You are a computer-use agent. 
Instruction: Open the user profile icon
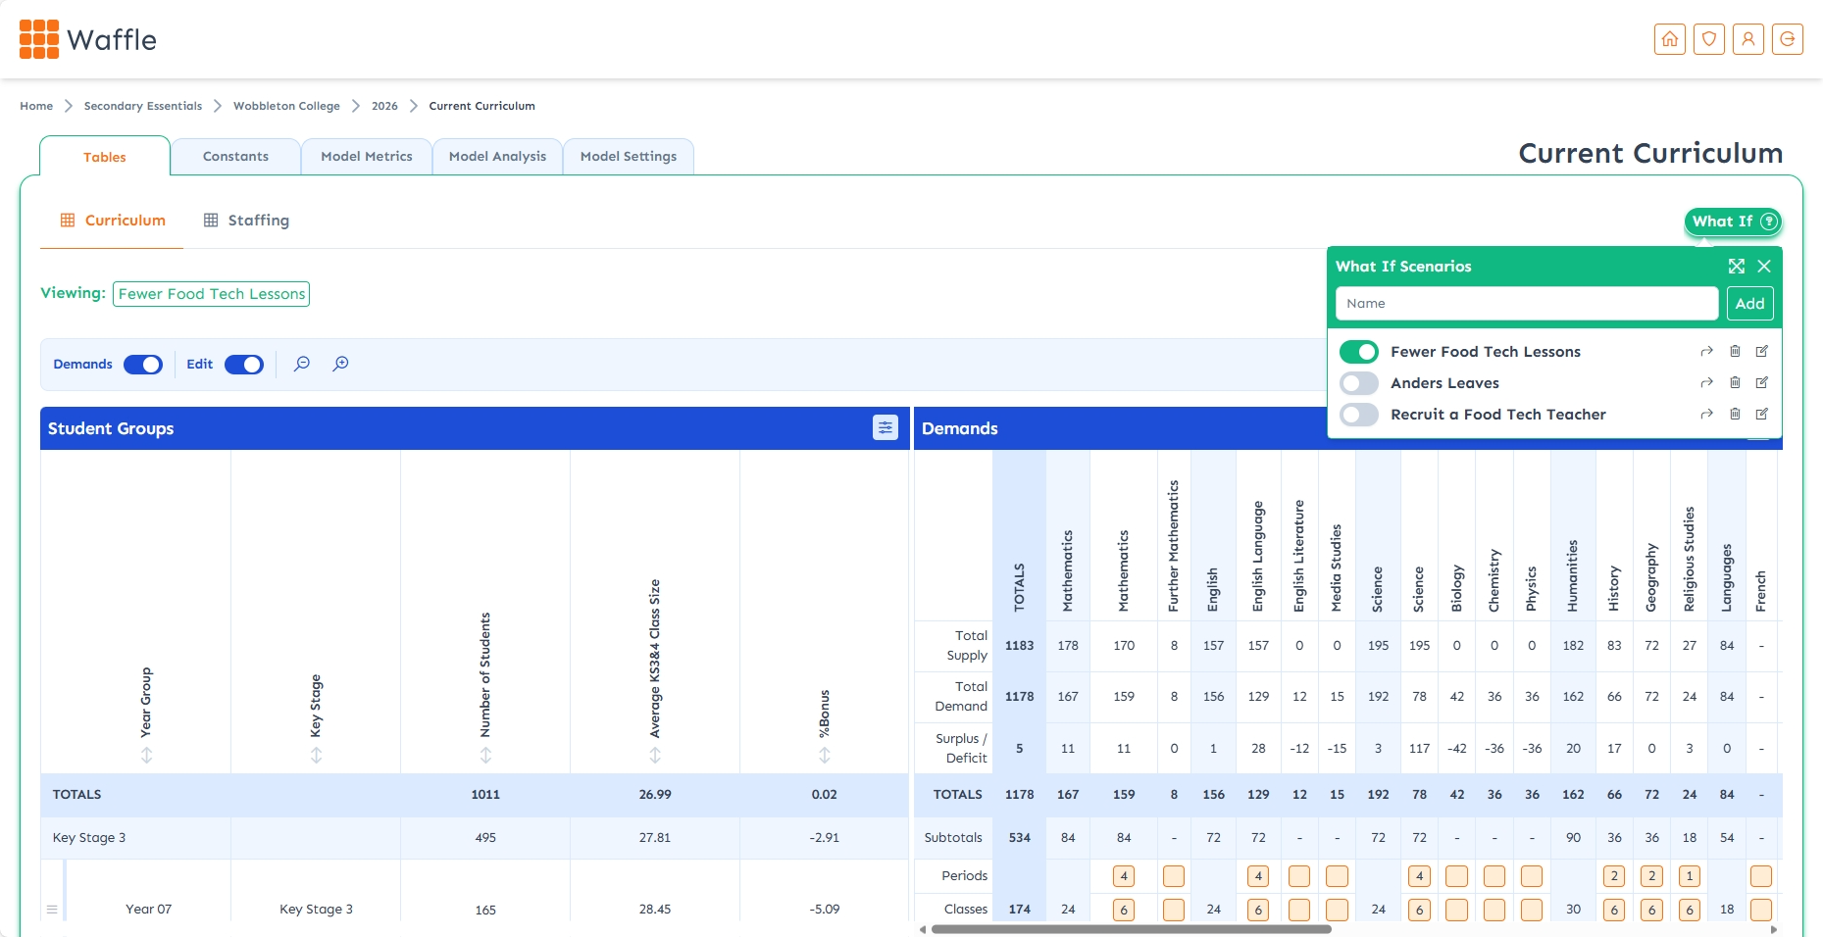(1748, 39)
